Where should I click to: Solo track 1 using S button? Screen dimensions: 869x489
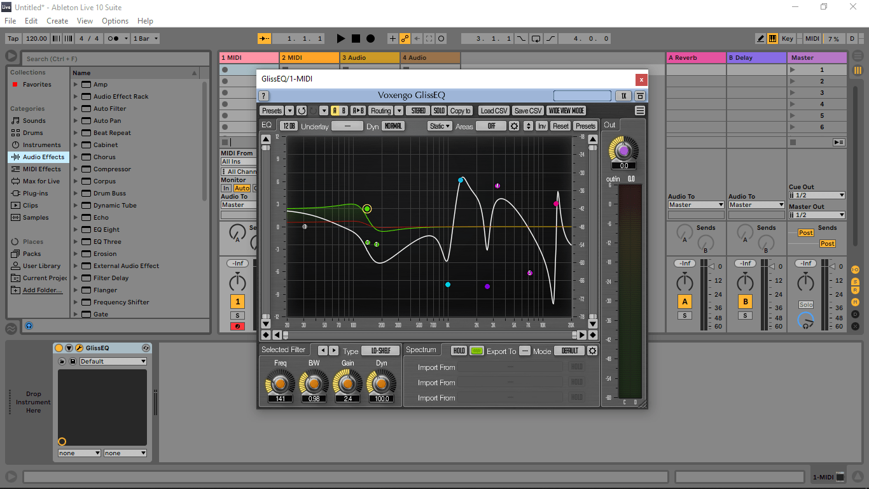[x=237, y=316]
